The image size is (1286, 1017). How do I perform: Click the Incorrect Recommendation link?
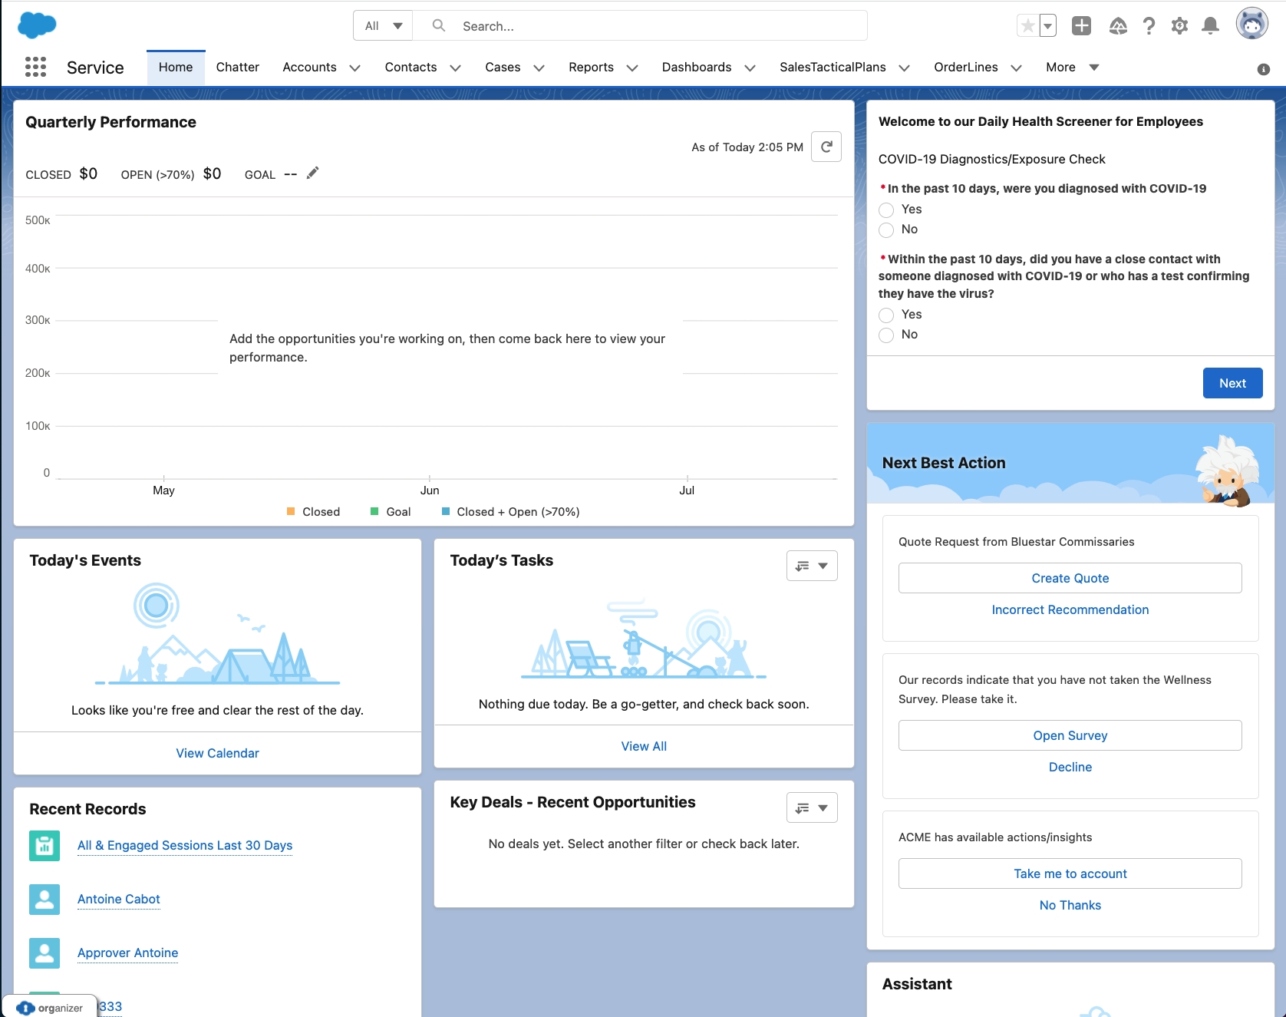pyautogui.click(x=1070, y=609)
